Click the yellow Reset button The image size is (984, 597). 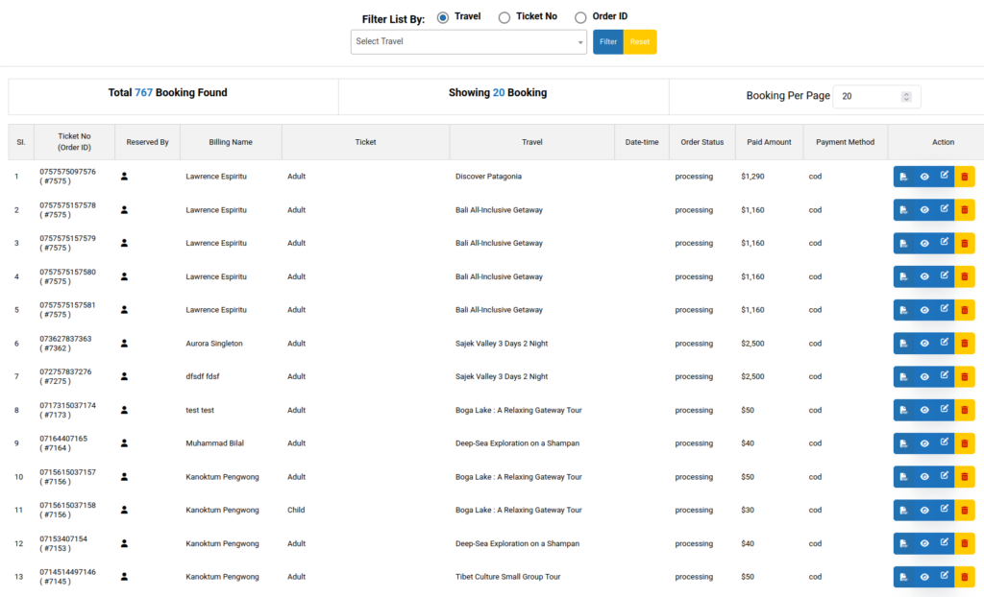click(x=640, y=42)
